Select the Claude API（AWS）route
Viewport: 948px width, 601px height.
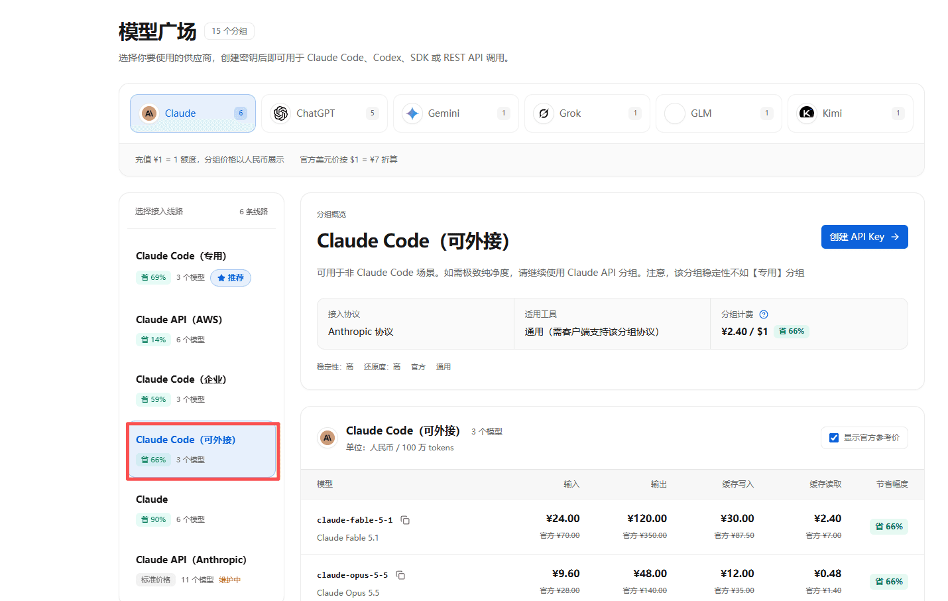[x=202, y=329]
